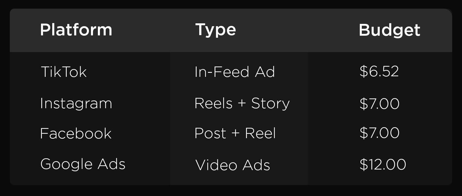
Task: Select Facebook's $7.00 budget value
Action: (379, 133)
